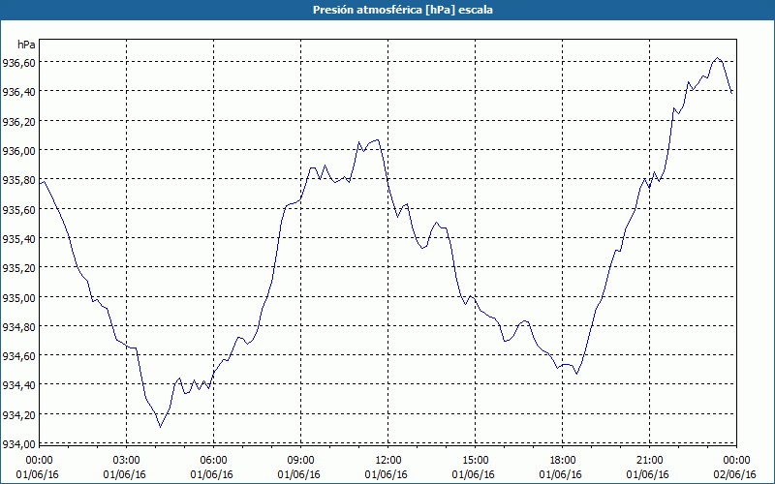Select the 936,40 y-axis value

point(18,92)
